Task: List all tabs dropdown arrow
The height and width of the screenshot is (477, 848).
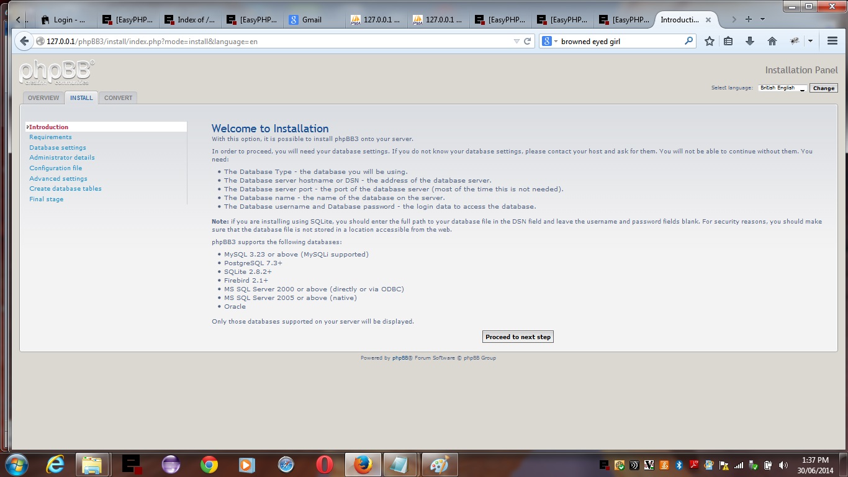Action: (762, 19)
